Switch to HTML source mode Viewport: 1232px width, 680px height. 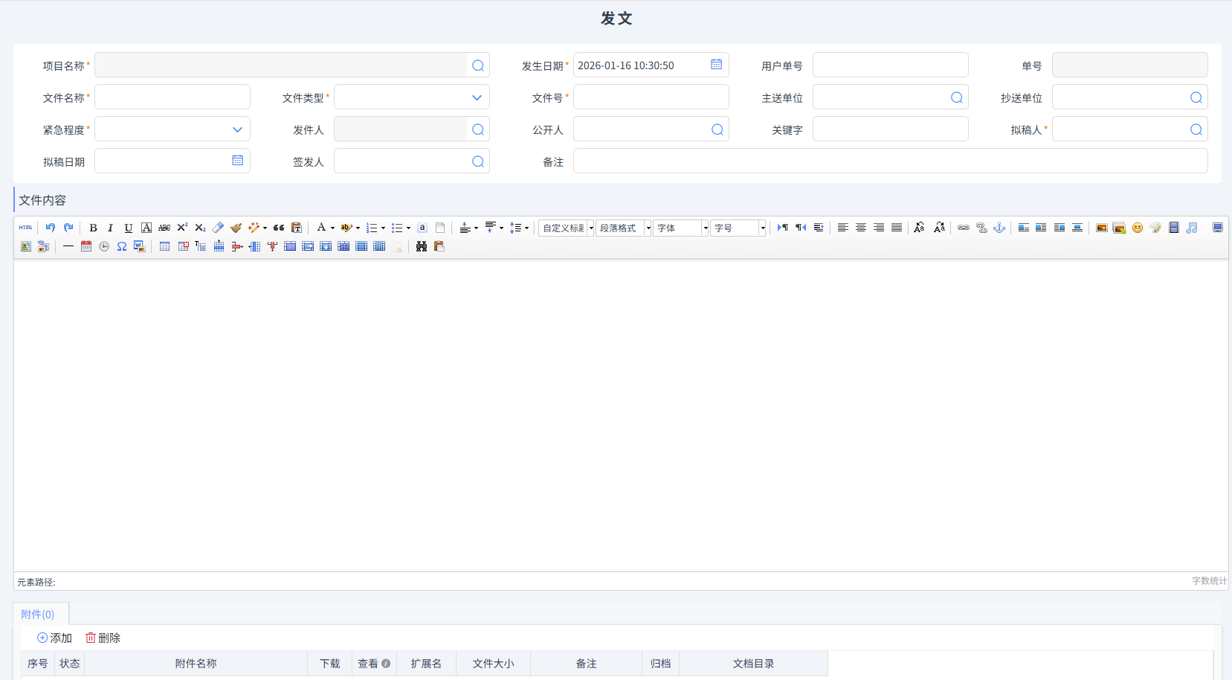[26, 228]
